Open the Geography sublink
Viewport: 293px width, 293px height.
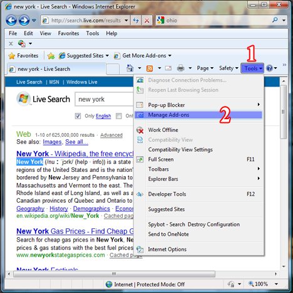tap(30, 209)
